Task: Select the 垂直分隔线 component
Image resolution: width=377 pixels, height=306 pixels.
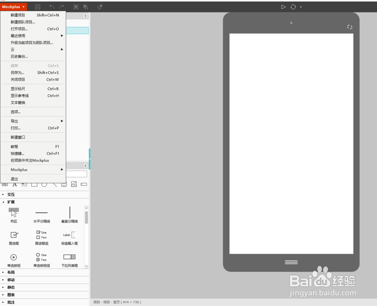Action: (x=69, y=215)
